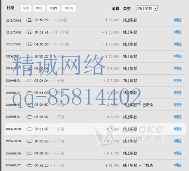Open 明细 for the $1,700 withdrawal
The image size is (189, 171).
click(x=178, y=153)
